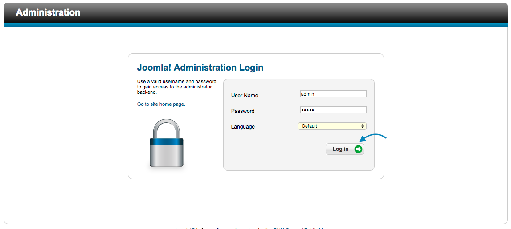Click the Administration header title
The image size is (511, 229).
(x=48, y=12)
